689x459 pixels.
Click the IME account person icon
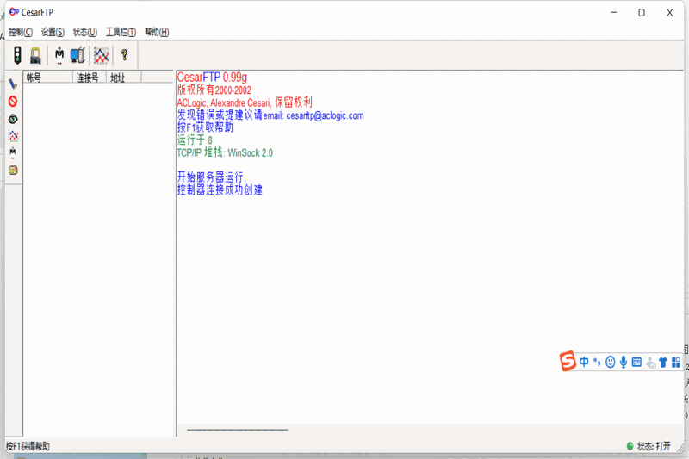click(651, 363)
